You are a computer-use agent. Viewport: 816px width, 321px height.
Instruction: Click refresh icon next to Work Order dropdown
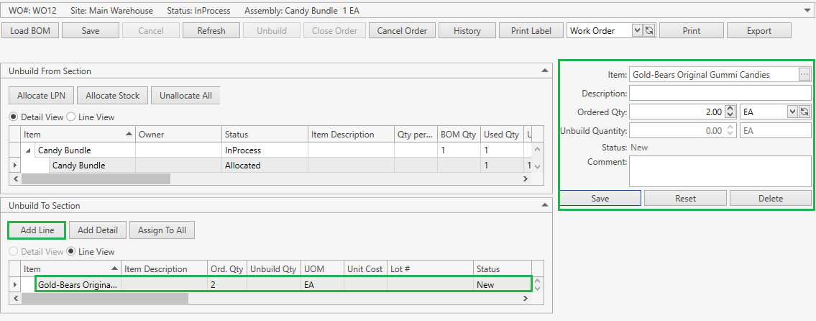click(648, 30)
